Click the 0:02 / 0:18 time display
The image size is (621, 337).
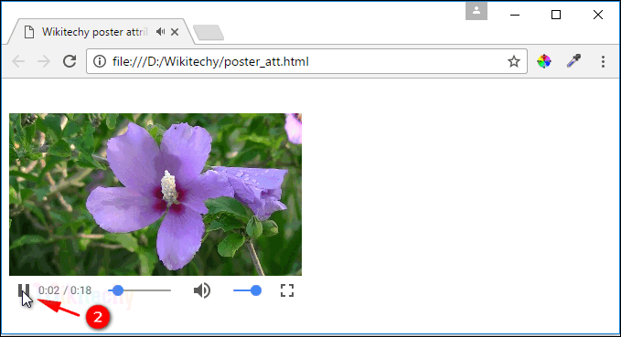click(x=65, y=290)
